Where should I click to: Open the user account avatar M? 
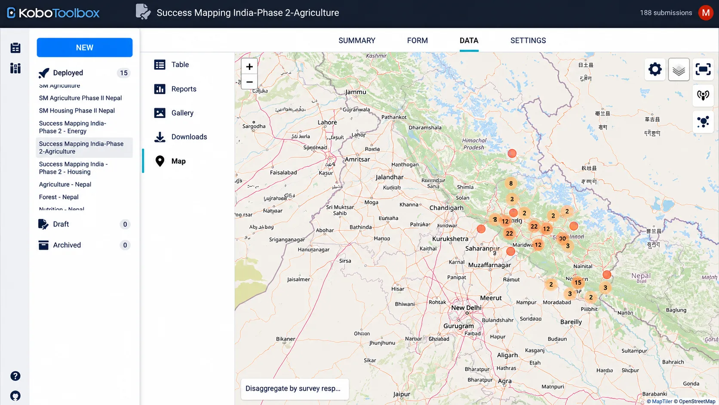click(x=706, y=13)
